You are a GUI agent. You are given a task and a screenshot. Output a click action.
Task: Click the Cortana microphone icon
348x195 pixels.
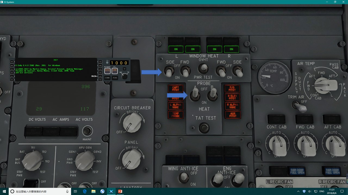67,191
